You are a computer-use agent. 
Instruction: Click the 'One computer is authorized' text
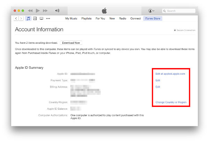pos(107,117)
